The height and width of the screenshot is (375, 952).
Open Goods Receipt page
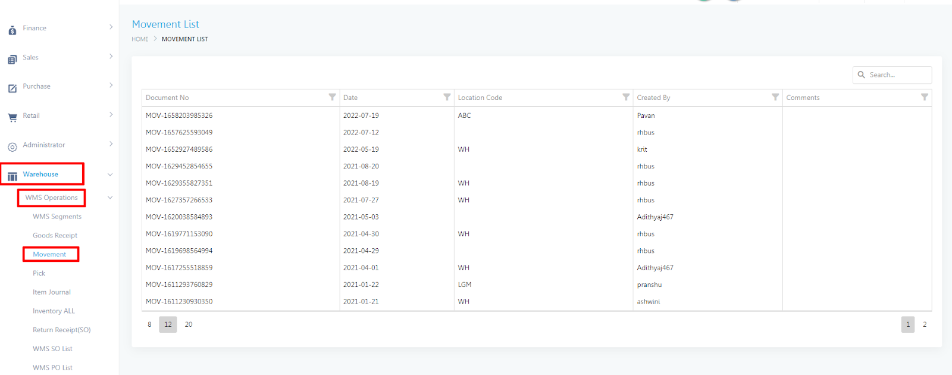pos(55,236)
